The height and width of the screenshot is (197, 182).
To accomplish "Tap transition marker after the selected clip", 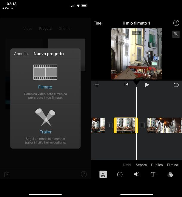I will [x=142, y=125].
